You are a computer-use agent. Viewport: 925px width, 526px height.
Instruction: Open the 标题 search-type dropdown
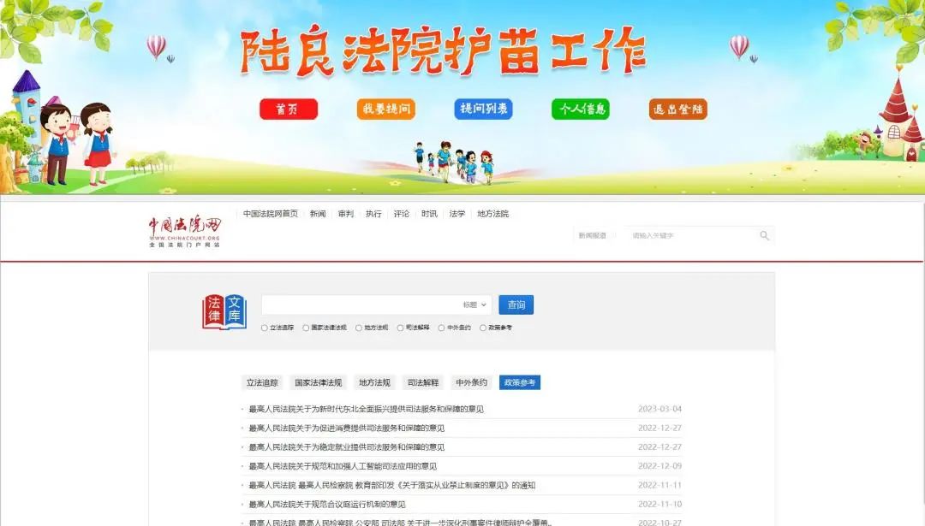(474, 305)
